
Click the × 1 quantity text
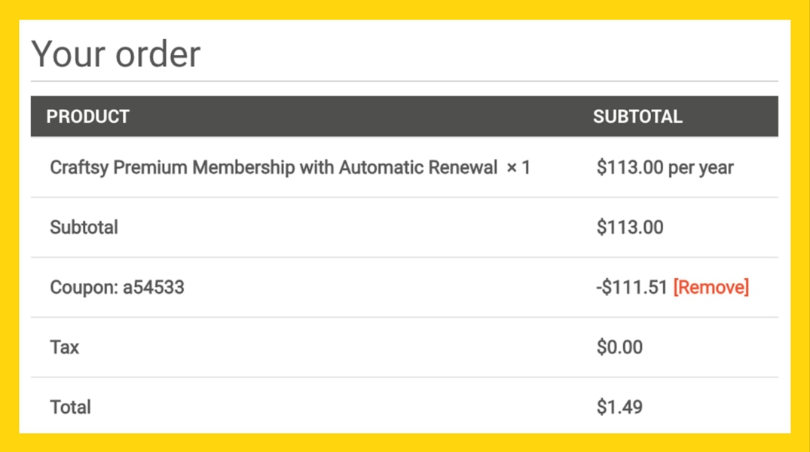pyautogui.click(x=518, y=167)
